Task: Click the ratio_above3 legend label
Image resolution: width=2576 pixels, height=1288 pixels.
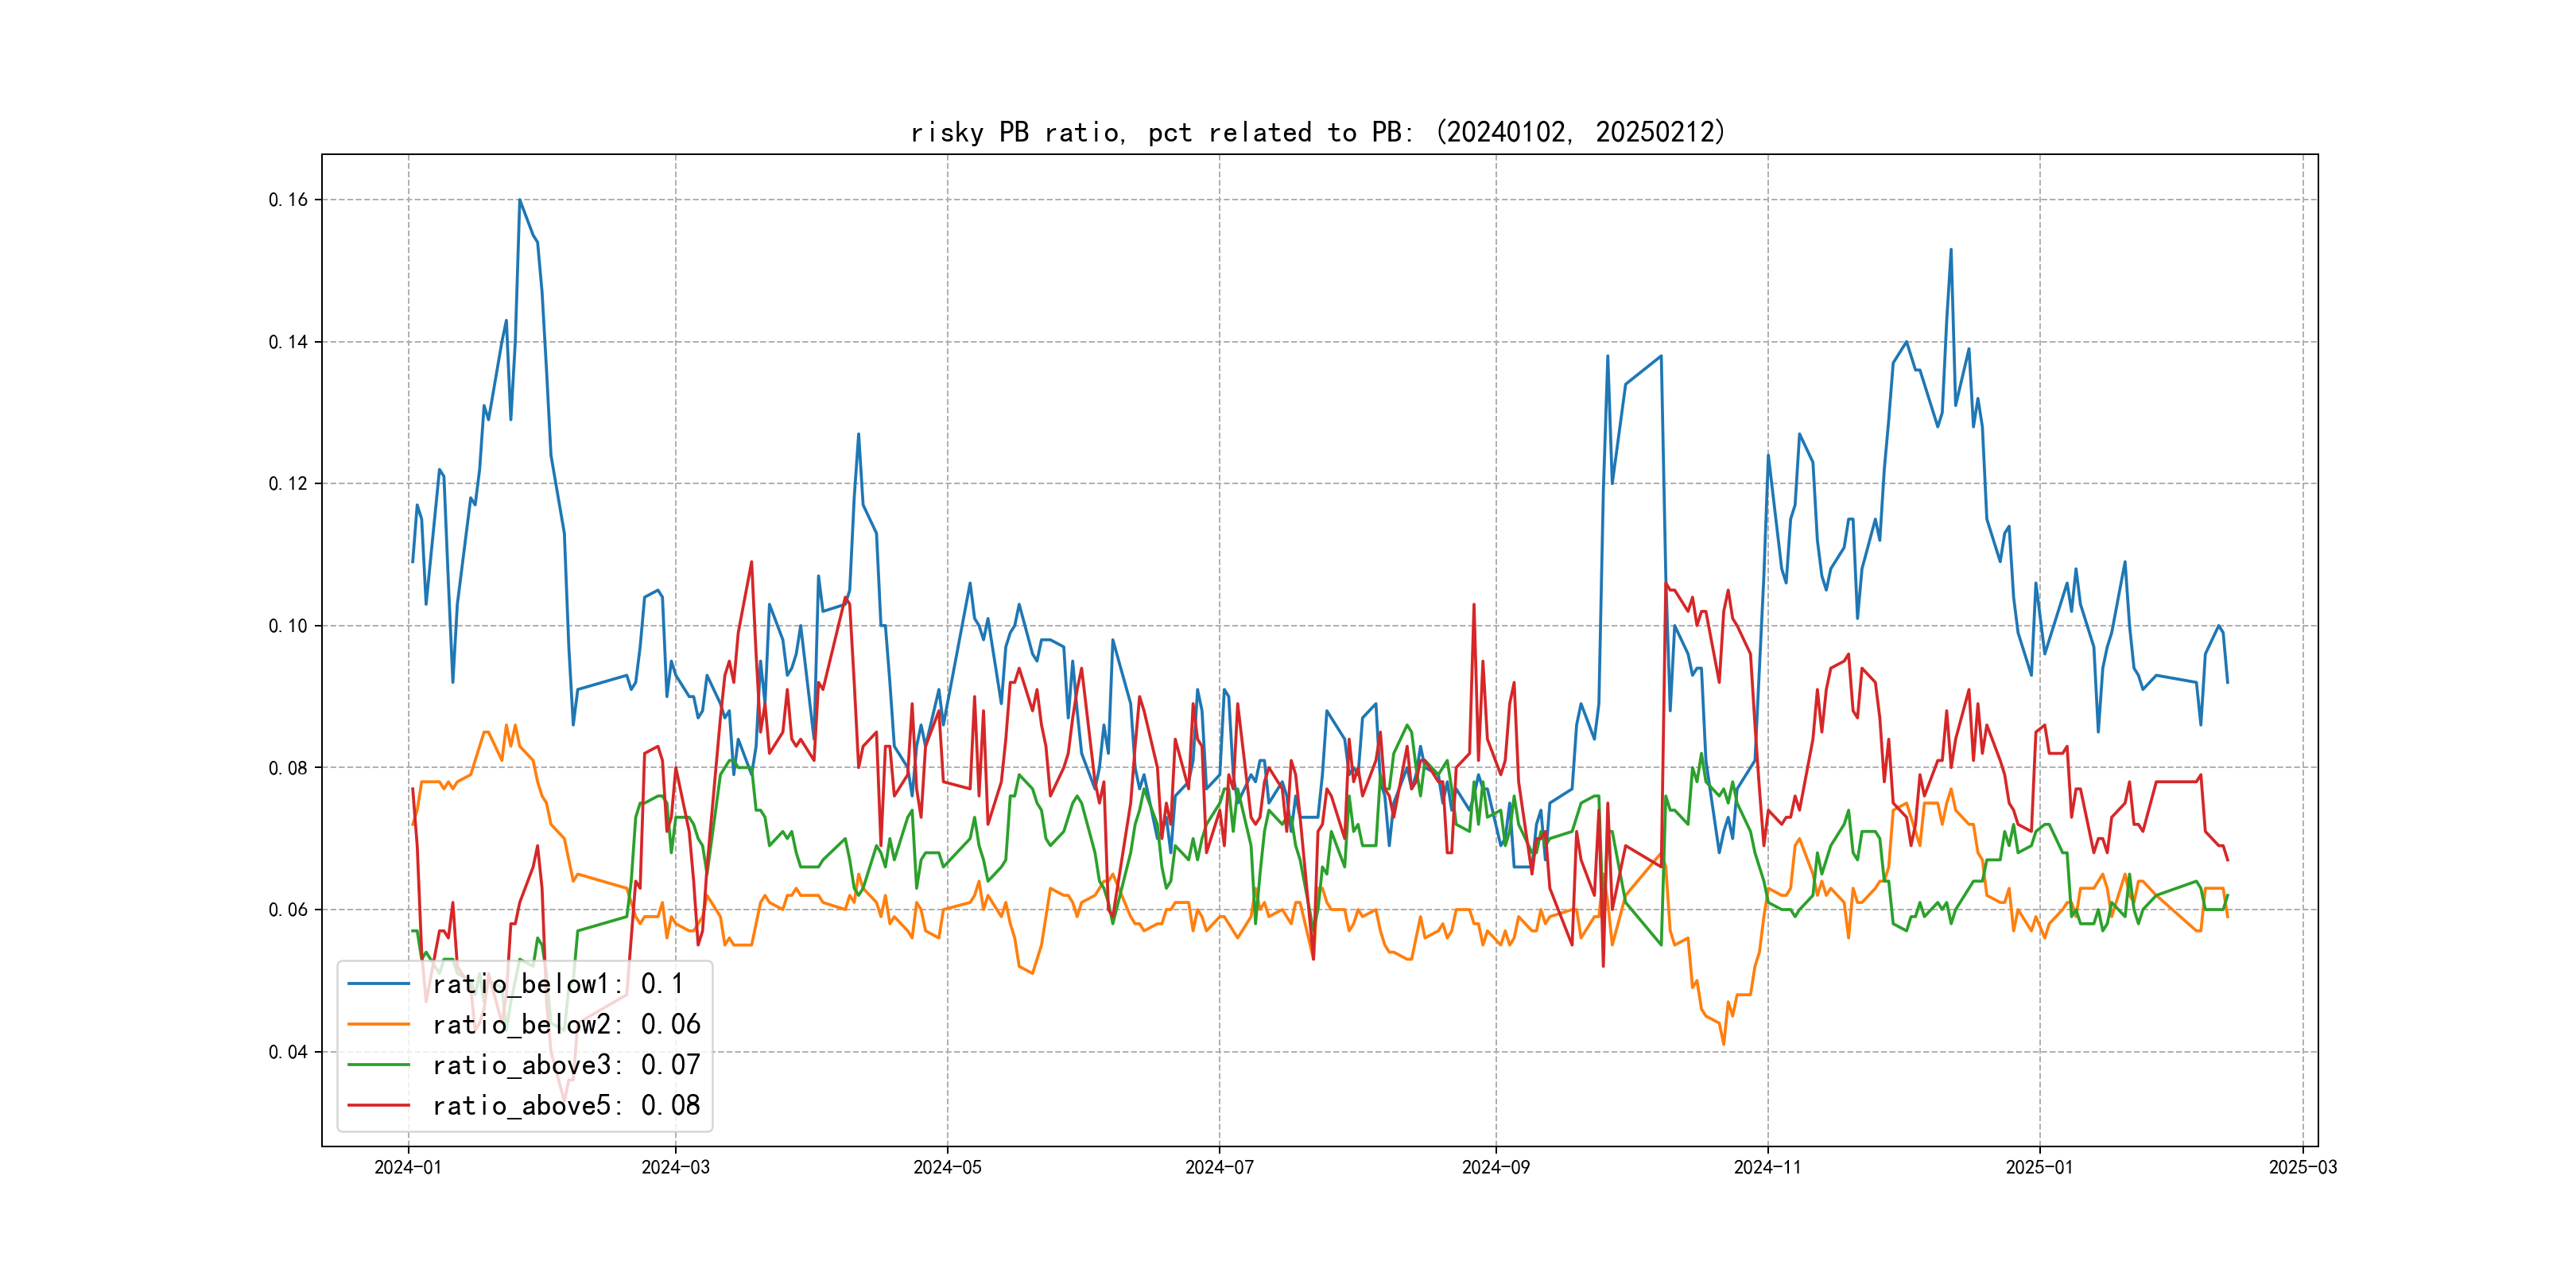Action: tap(566, 1065)
